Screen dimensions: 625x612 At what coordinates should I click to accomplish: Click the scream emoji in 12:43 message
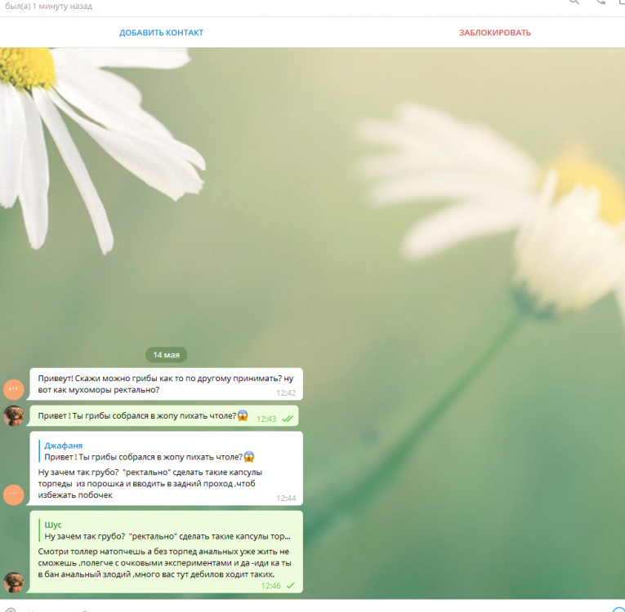tap(243, 415)
